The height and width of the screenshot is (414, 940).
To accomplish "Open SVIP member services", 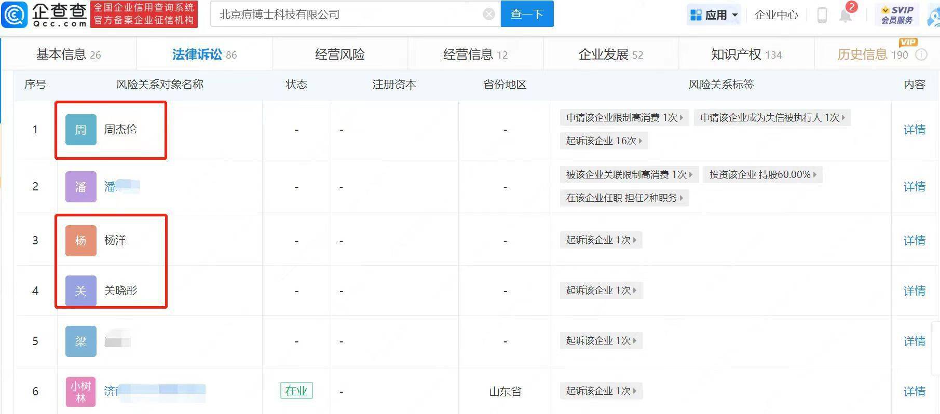I will tap(896, 15).
